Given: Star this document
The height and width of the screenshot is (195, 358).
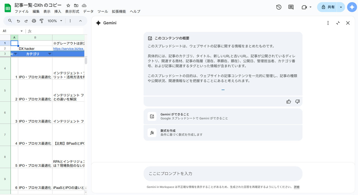Looking at the screenshot, I should 68,5.
